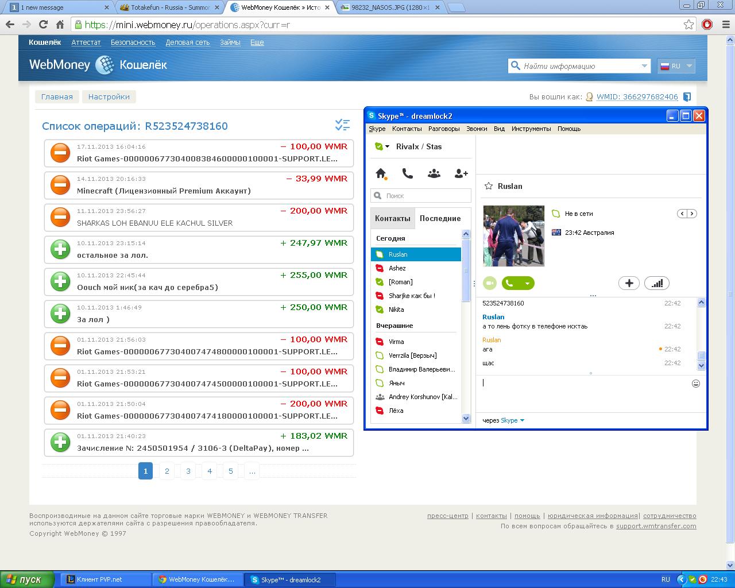Open call quality signal bars icon
Screen dimensions: 735x588
pos(657,283)
